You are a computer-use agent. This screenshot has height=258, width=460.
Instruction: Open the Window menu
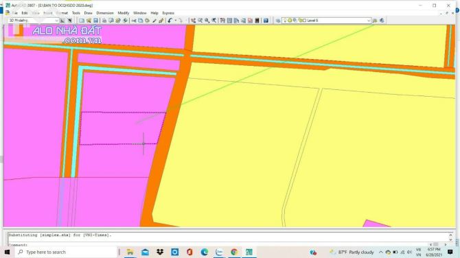click(139, 13)
